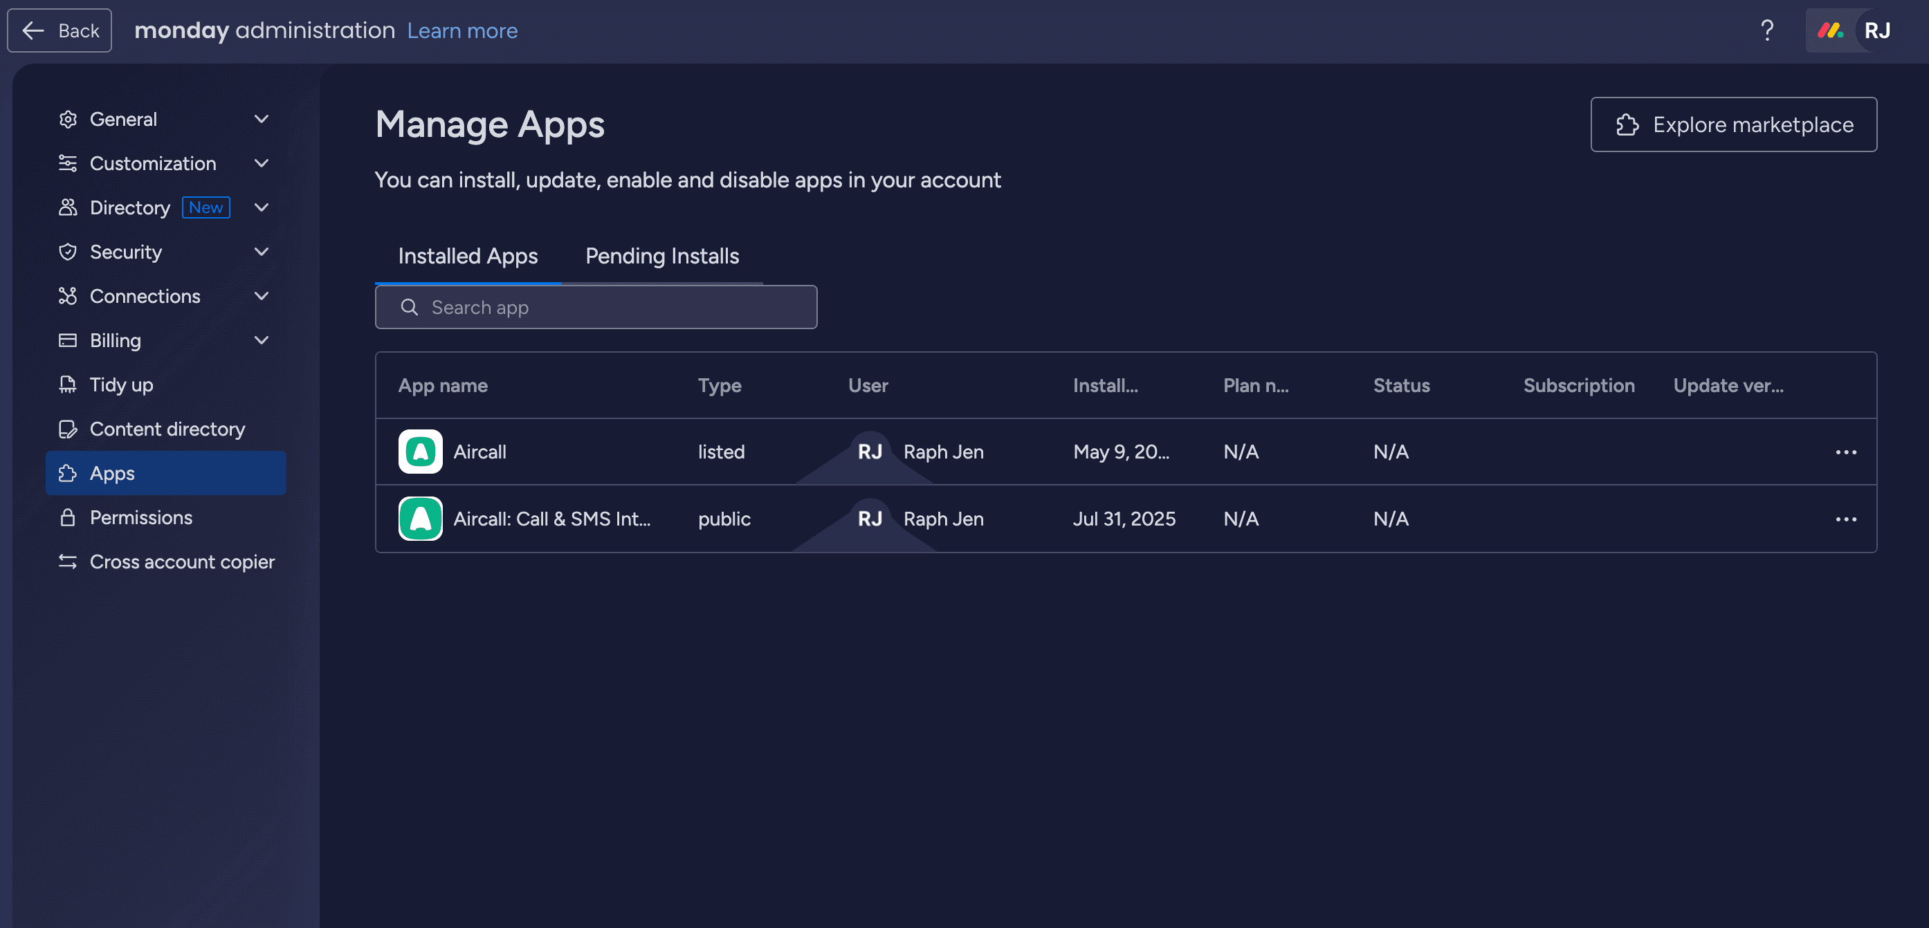Click the Explore marketplace button
This screenshot has width=1929, height=928.
pos(1733,124)
